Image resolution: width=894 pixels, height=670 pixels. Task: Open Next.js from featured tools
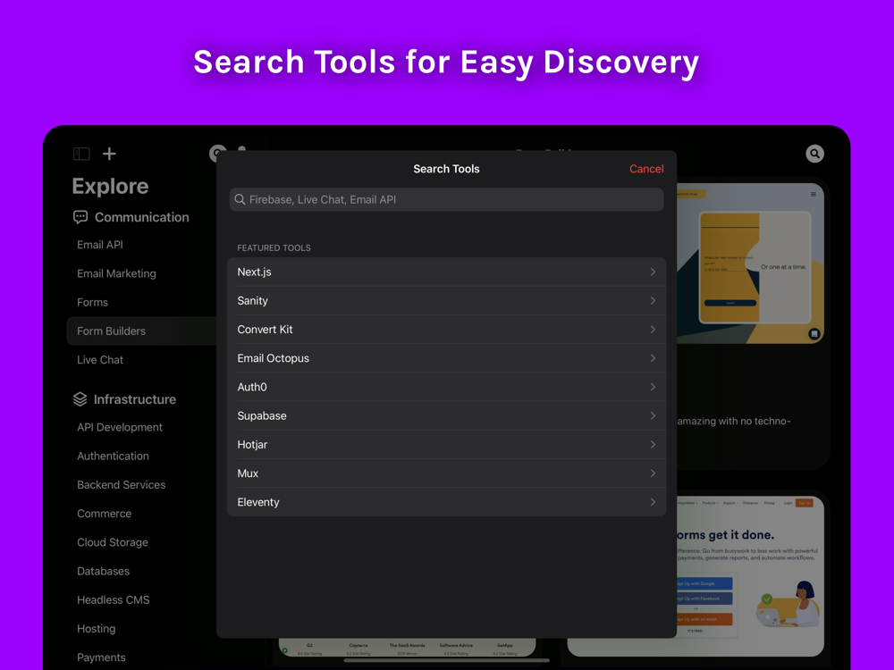point(446,272)
